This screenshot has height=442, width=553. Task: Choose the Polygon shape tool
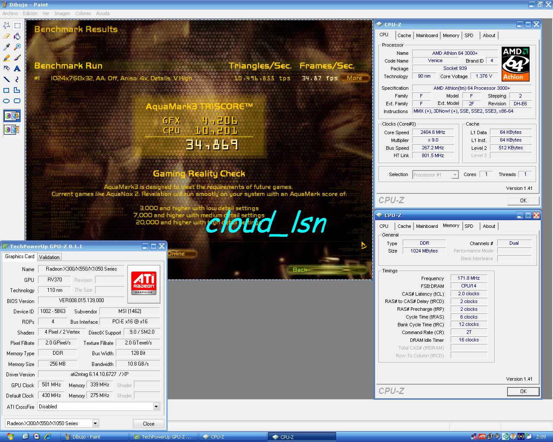point(17,90)
